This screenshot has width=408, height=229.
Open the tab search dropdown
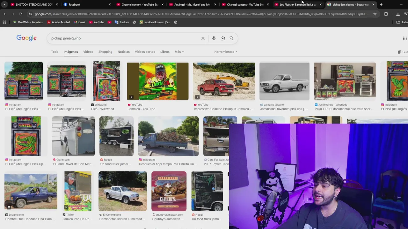pyautogui.click(x=4, y=4)
